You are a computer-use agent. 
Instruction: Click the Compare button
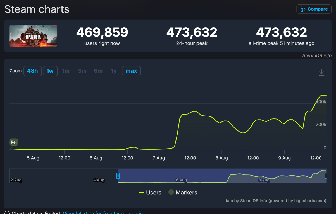pos(314,9)
